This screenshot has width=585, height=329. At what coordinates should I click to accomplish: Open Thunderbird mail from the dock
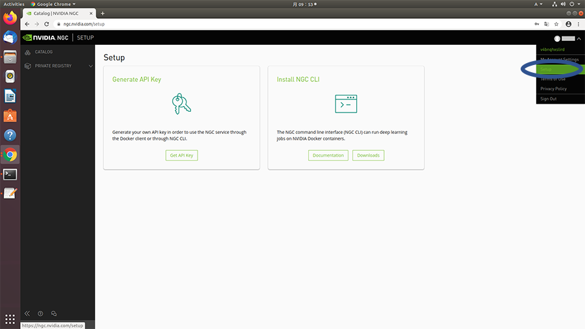[10, 37]
